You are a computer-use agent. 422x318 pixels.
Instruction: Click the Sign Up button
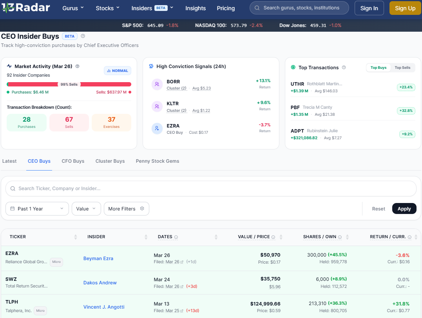coord(405,8)
